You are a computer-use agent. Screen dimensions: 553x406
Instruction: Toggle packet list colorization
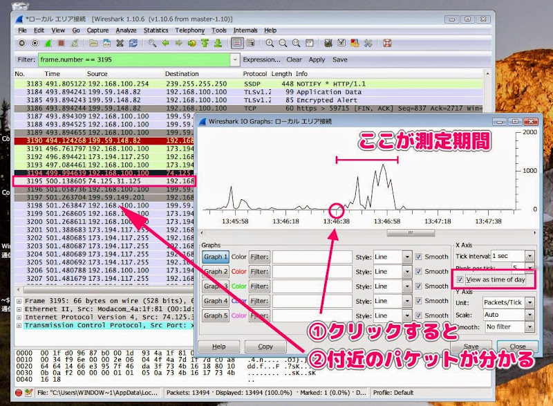coord(237,44)
